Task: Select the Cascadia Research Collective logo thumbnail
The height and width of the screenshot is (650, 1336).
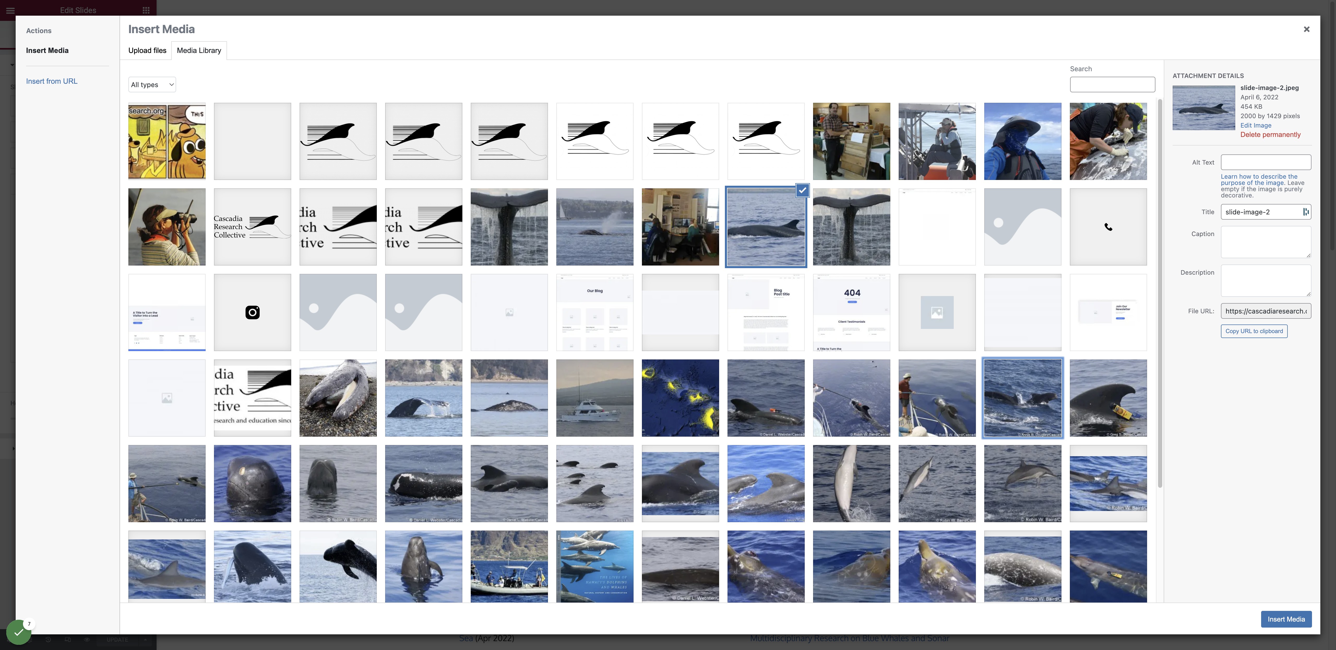Action: pos(253,227)
